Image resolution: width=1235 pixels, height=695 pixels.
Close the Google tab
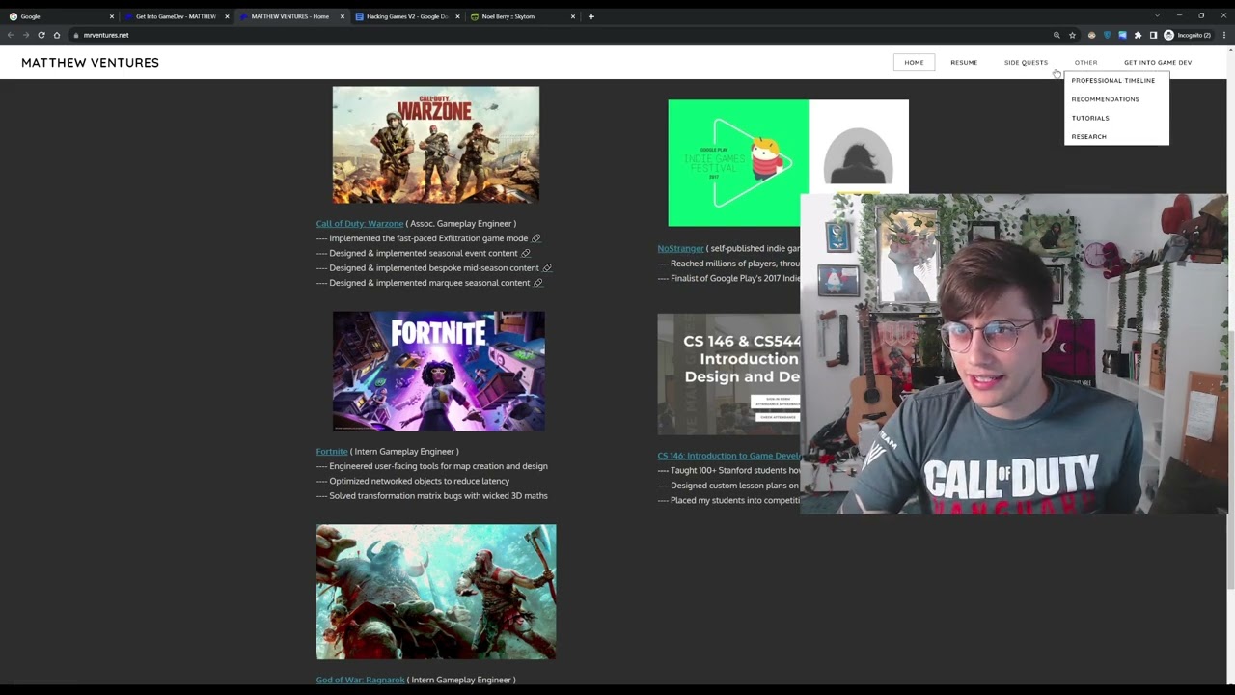coord(111,16)
